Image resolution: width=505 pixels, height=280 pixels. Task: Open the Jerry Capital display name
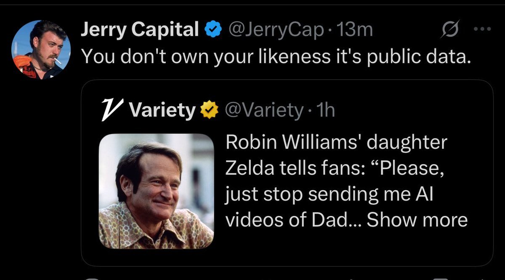[x=139, y=29]
